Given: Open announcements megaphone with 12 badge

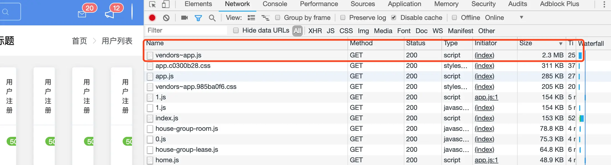Looking at the screenshot, I should [x=114, y=11].
